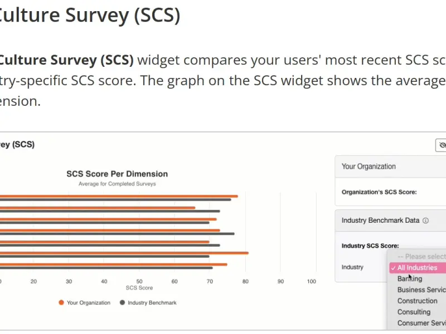Click the hide-widget eye icon
Viewport: 446px width, 334px height.
[x=442, y=145]
